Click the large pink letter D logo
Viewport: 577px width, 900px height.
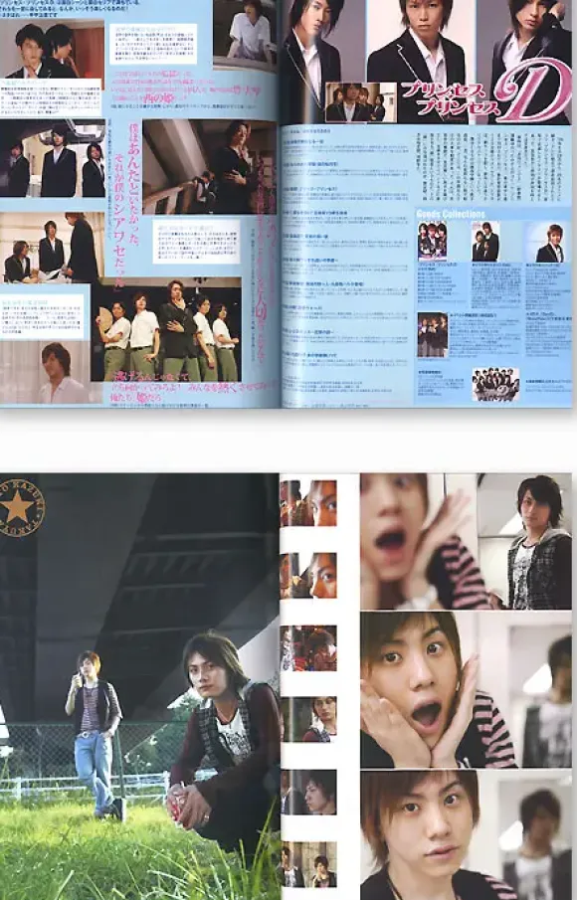[x=535, y=91]
